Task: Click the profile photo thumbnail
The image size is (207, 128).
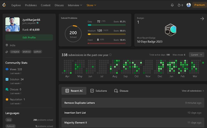Action: (x=12, y=24)
